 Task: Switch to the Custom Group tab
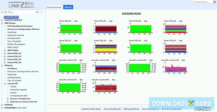point(54,7)
